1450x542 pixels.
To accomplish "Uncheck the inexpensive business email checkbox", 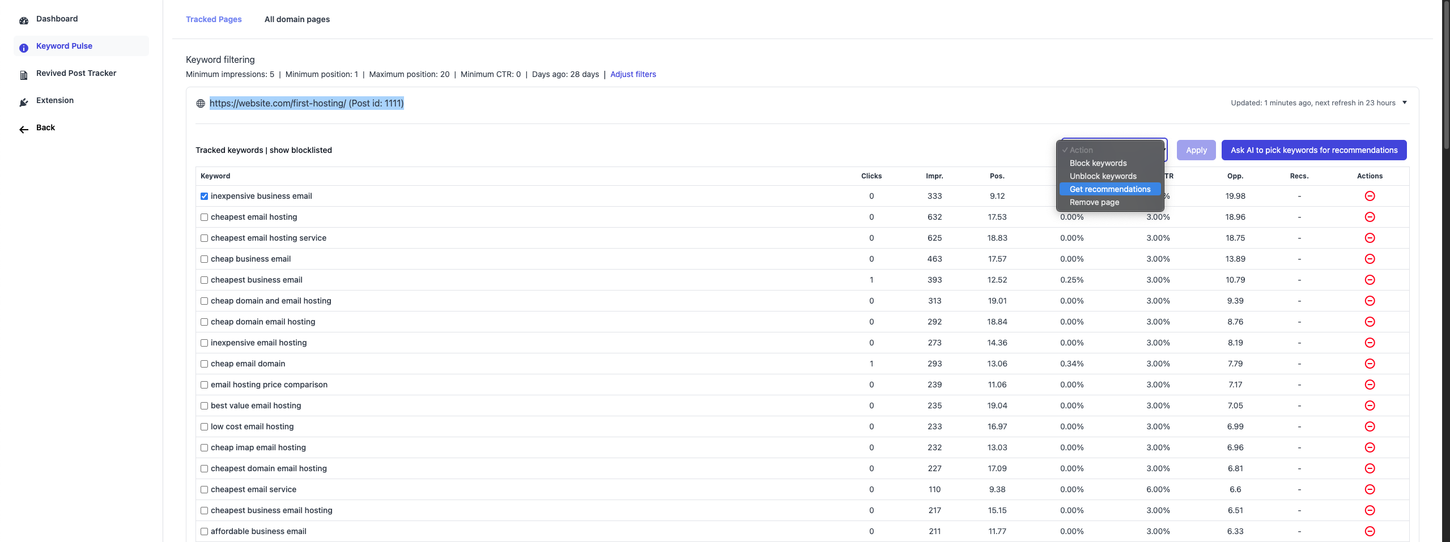I will click(x=205, y=197).
